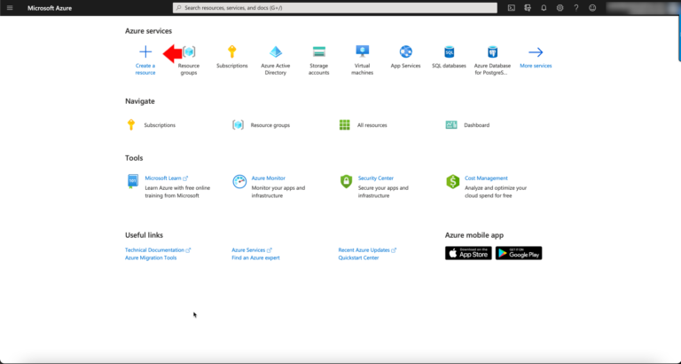The width and height of the screenshot is (681, 364).
Task: Select All resources under Navigate
Action: [x=372, y=125]
